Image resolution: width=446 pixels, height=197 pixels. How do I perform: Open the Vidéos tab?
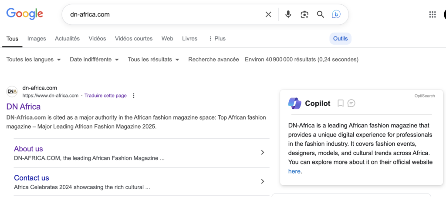(97, 39)
